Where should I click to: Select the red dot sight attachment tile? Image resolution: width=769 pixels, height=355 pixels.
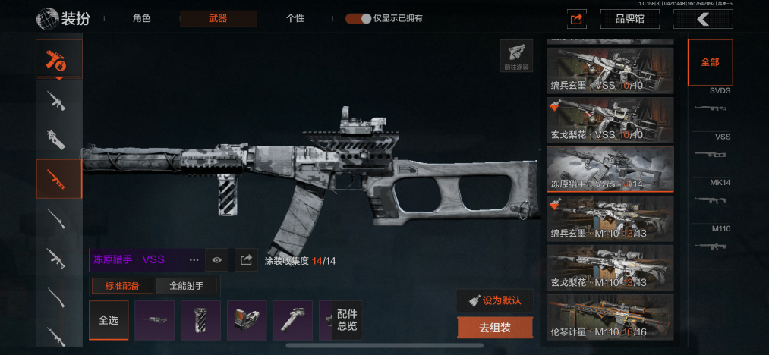pos(247,321)
